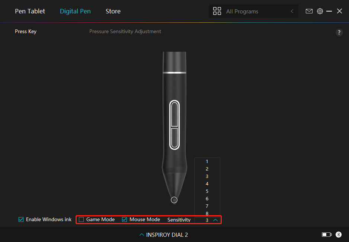This screenshot has height=242, width=349.
Task: Choose sensitivity value 5
Action: (x=207, y=191)
